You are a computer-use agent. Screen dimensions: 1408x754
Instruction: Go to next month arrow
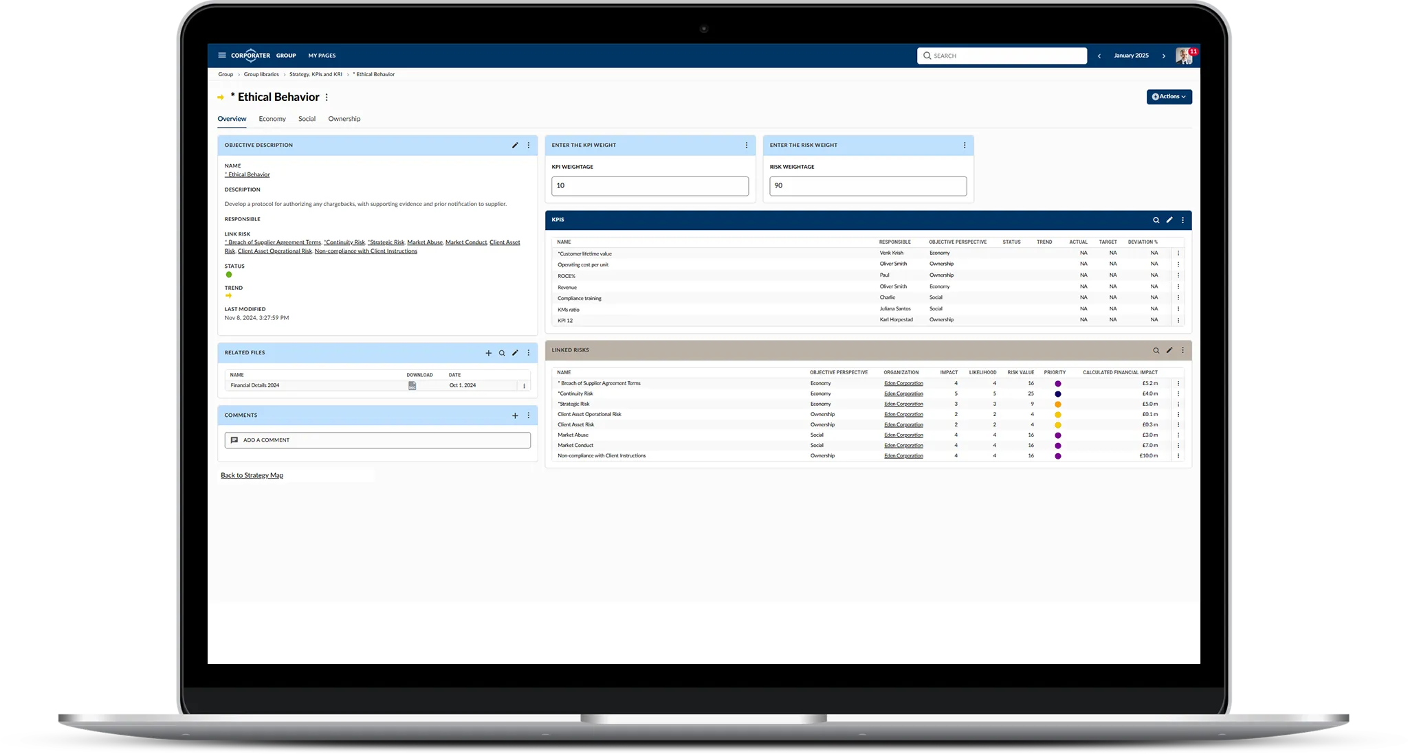[x=1163, y=56]
